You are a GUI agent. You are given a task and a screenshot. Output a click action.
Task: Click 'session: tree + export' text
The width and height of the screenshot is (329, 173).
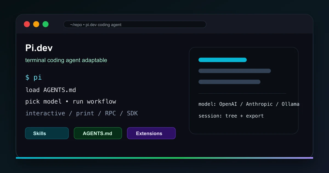pyautogui.click(x=231, y=116)
